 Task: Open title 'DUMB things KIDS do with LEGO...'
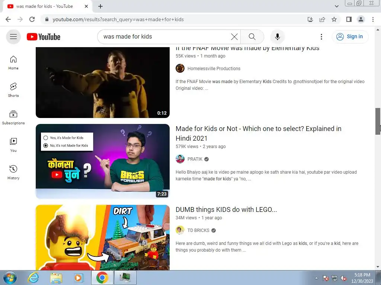point(226,210)
